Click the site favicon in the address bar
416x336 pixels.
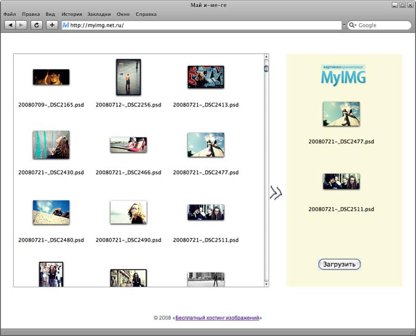pyautogui.click(x=65, y=26)
